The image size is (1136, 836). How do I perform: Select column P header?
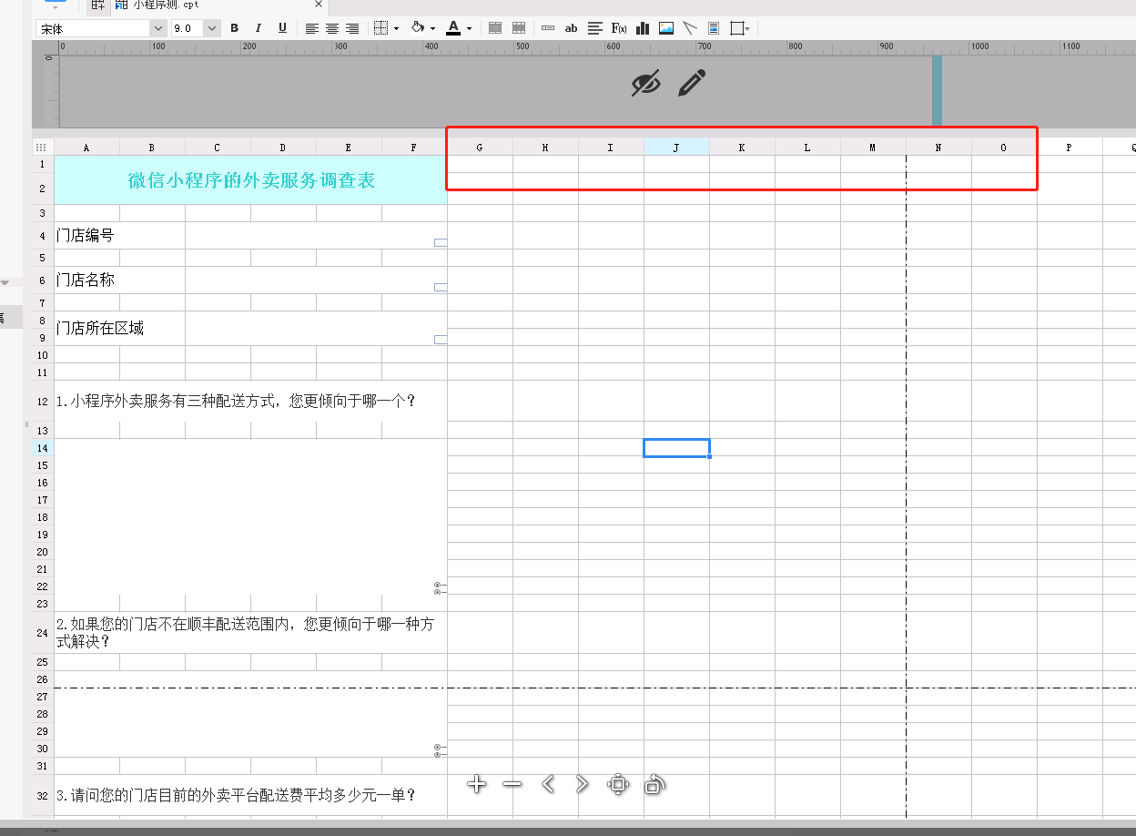[1070, 147]
